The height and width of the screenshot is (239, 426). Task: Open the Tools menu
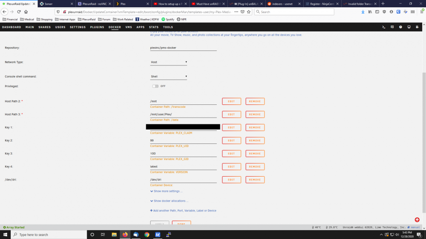tap(168, 27)
